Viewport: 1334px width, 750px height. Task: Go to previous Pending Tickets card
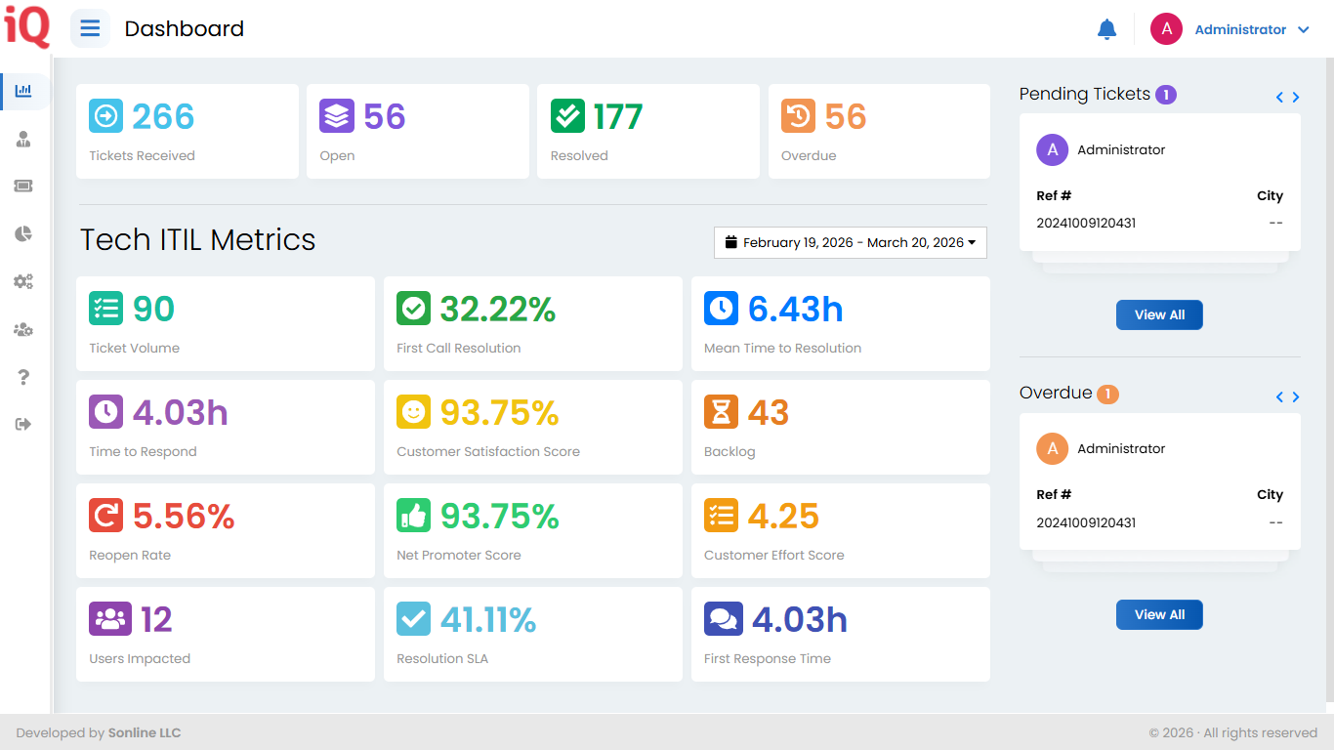point(1279,98)
